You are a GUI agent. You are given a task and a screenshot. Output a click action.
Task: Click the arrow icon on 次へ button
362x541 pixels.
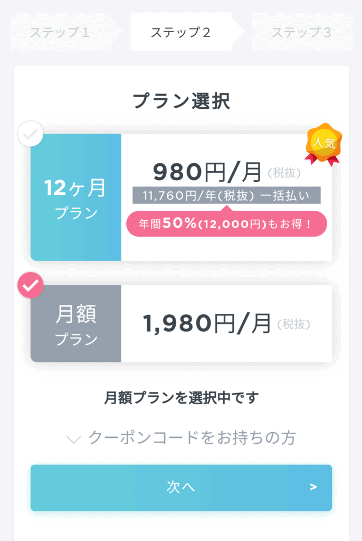coord(313,487)
